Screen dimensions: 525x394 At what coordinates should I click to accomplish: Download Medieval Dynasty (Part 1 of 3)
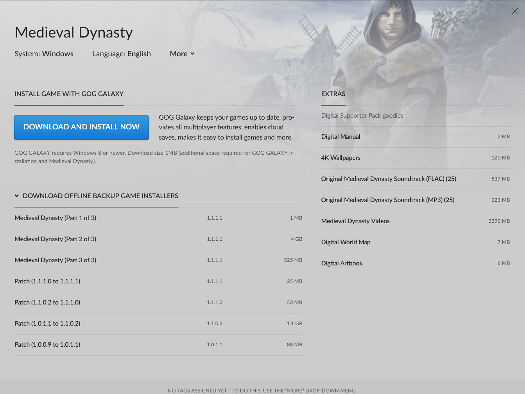coord(158,218)
